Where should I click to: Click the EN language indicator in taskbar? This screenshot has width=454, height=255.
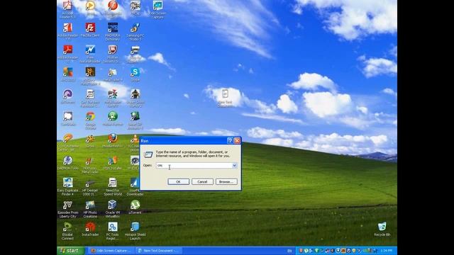click(x=289, y=251)
